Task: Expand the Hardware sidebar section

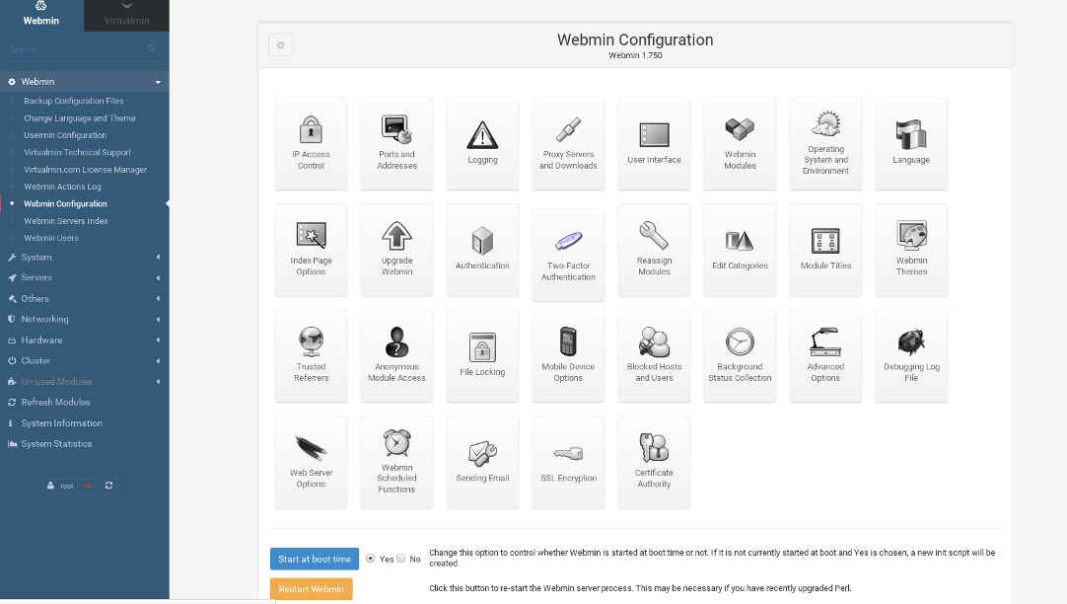Action: tap(85, 340)
